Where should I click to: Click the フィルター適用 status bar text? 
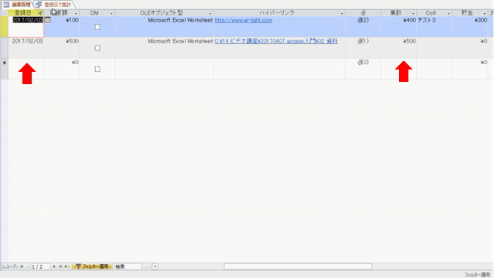(477, 275)
